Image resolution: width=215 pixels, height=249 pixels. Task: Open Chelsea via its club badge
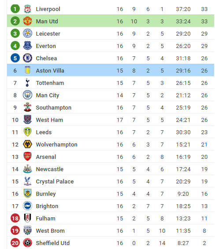(27, 58)
